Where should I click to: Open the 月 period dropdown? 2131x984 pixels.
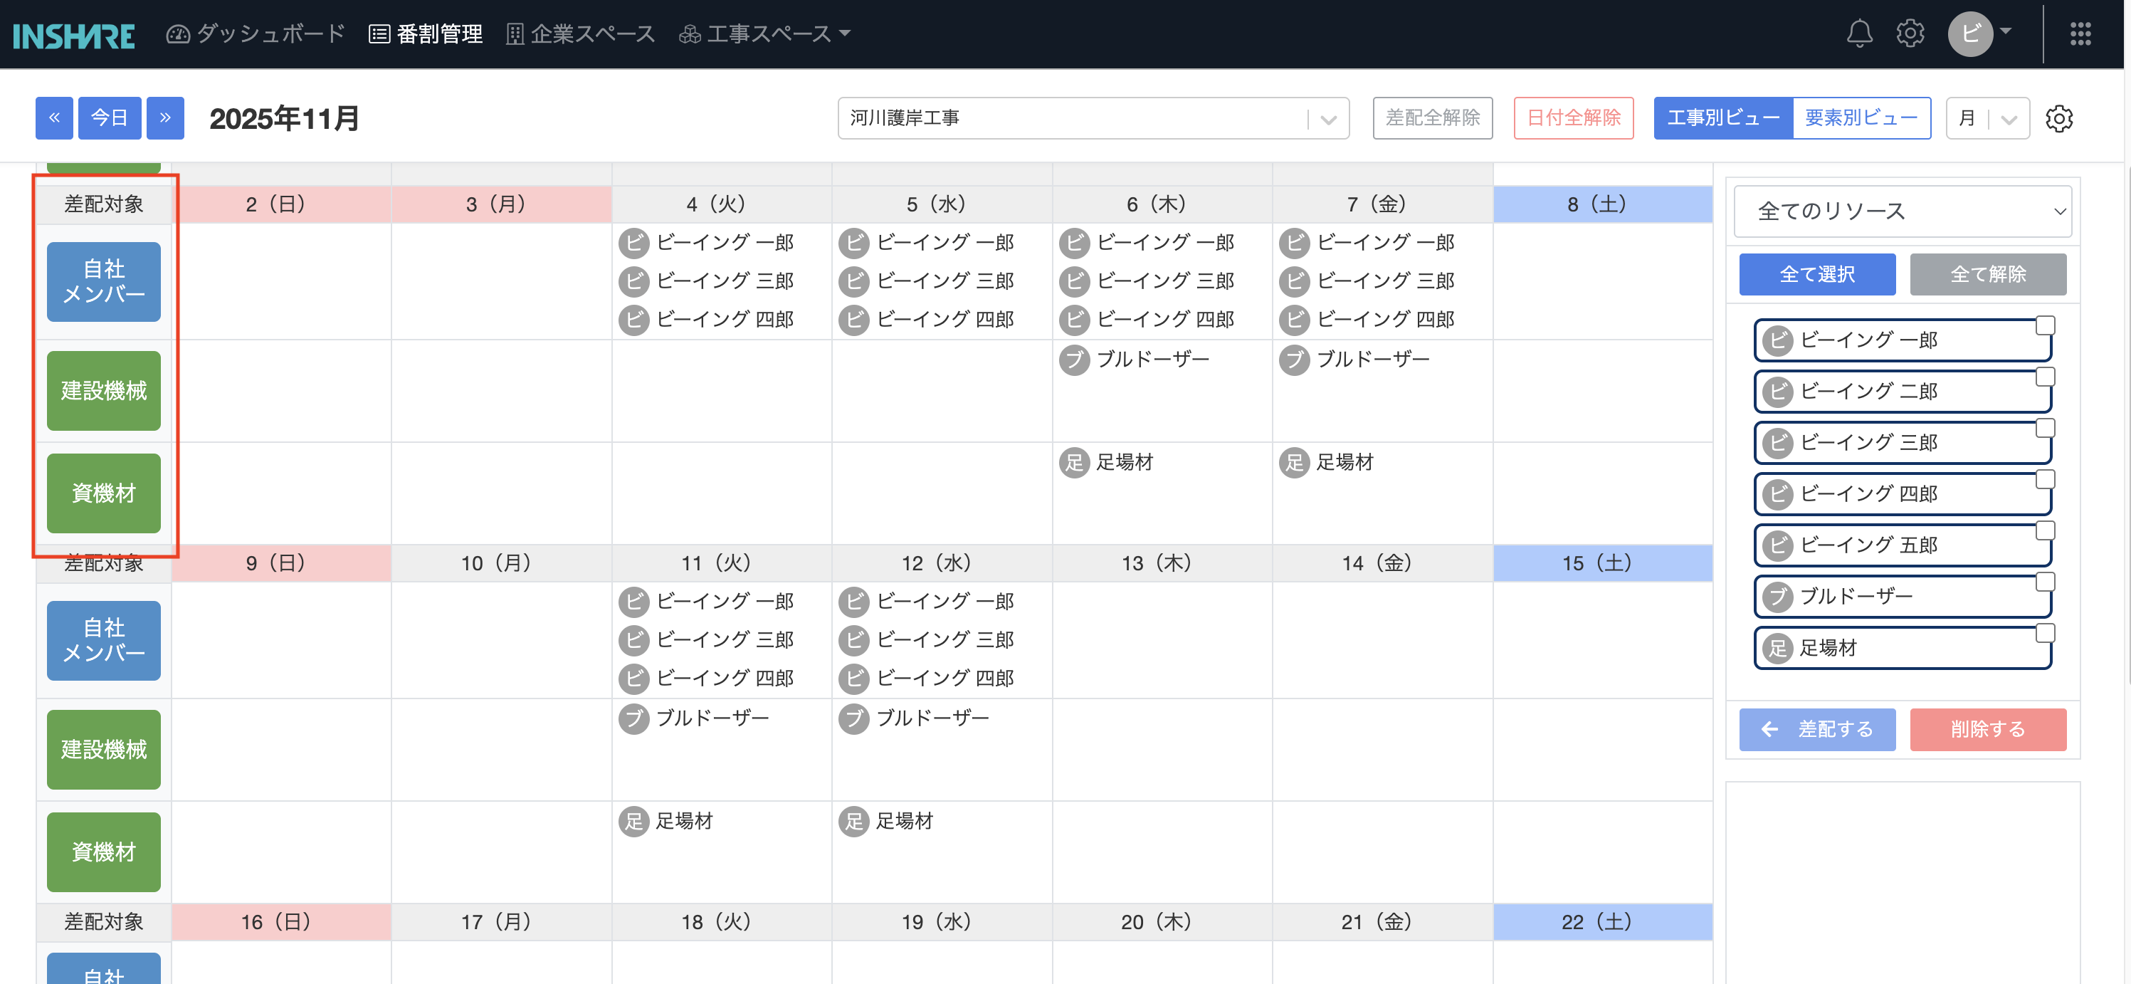[1987, 118]
